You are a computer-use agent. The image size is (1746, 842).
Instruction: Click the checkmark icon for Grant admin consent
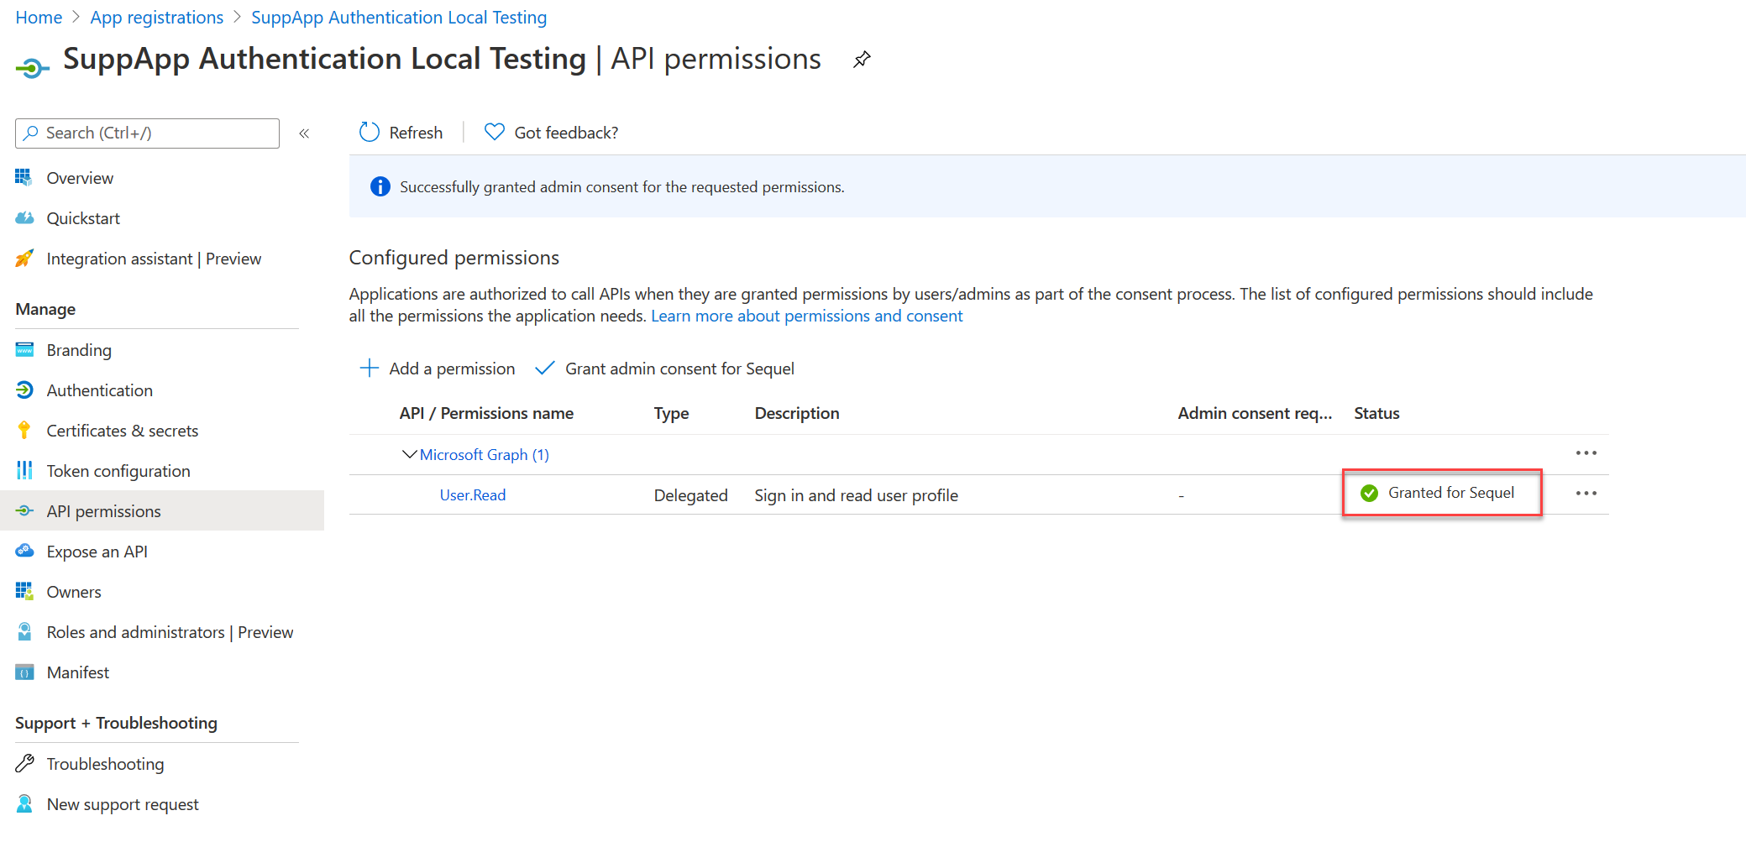544,368
